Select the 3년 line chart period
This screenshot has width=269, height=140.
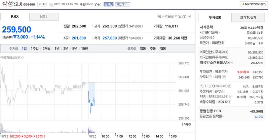coord(66,49)
